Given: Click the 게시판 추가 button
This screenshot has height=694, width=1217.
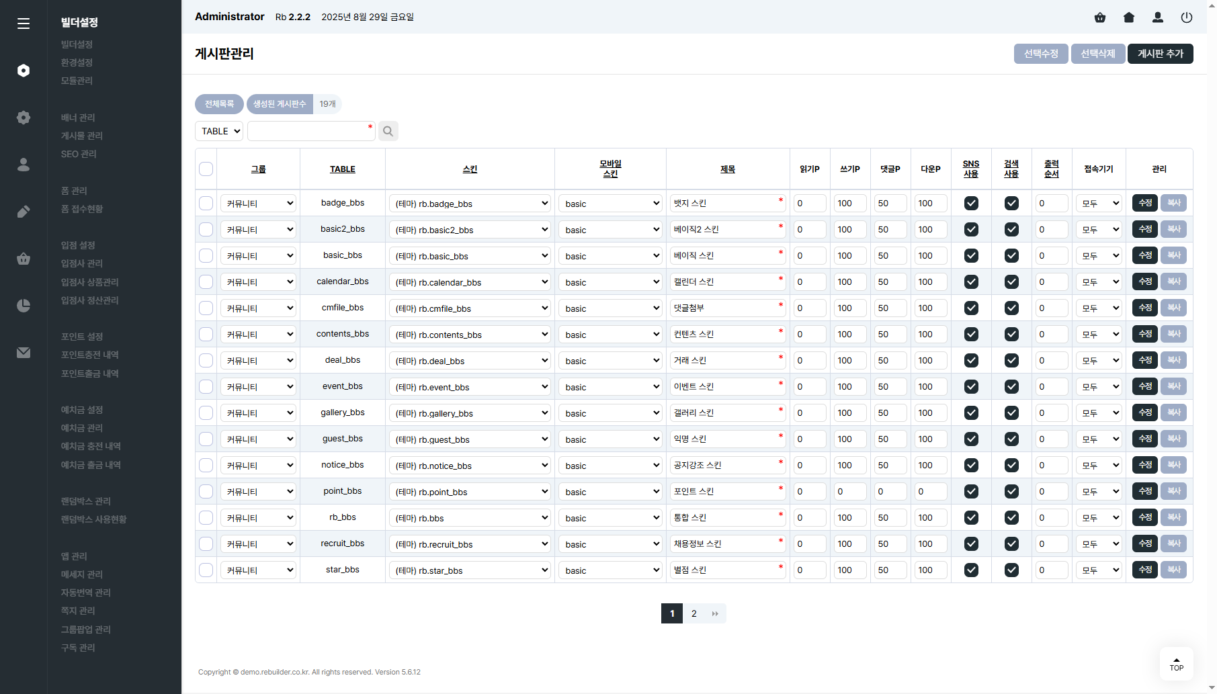Looking at the screenshot, I should point(1161,54).
